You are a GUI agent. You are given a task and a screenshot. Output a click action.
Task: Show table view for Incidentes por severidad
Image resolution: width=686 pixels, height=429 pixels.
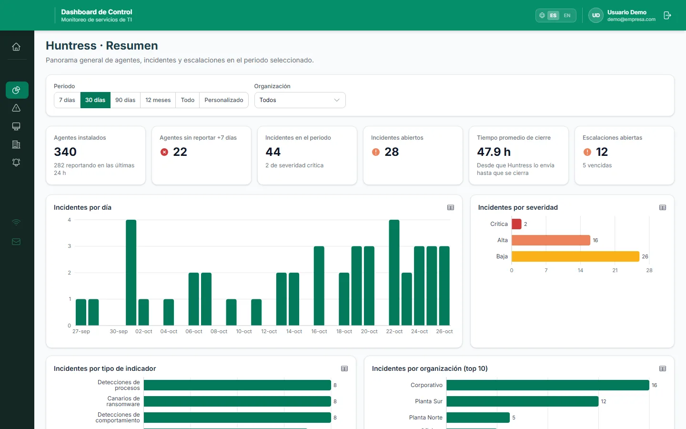click(663, 207)
